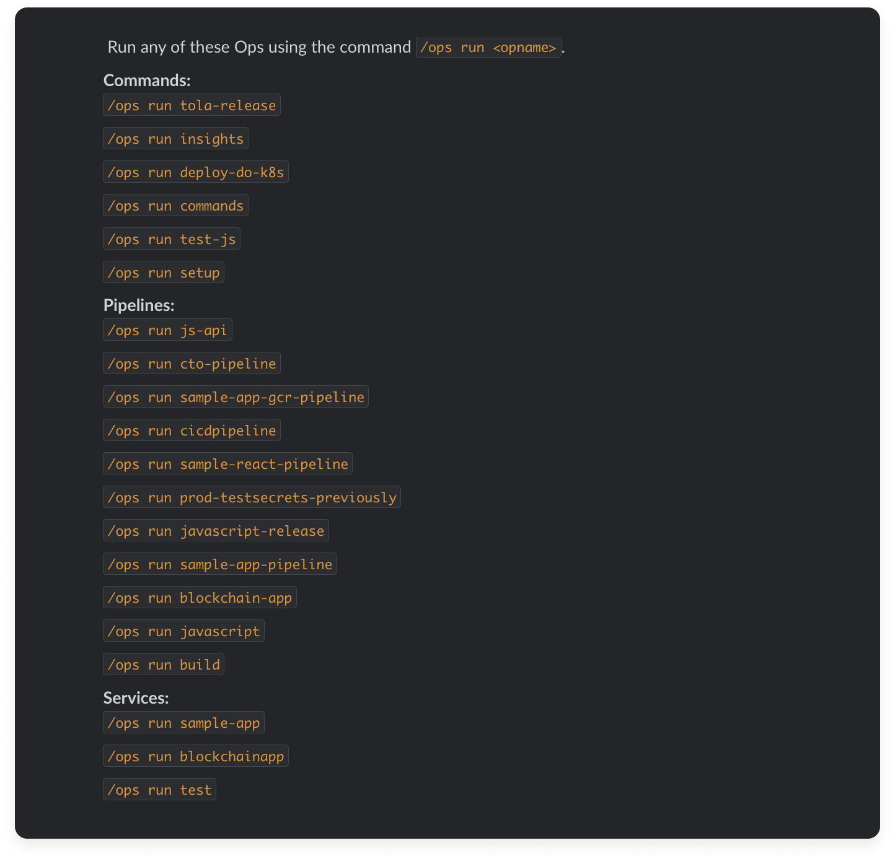Screen dimensions: 895x861
Task: Click the /ops run tola-release command
Action: 192,105
